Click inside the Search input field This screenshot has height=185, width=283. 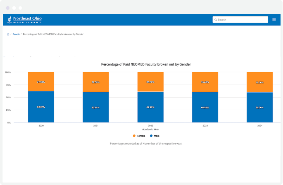coord(240,19)
